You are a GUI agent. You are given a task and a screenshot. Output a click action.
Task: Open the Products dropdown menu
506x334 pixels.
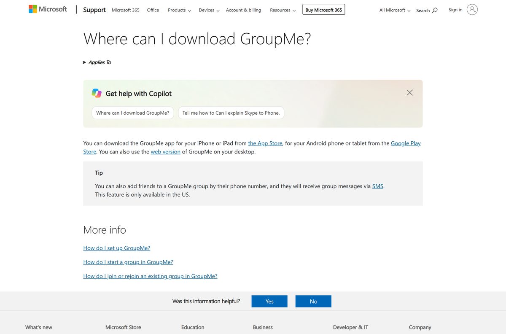point(179,10)
